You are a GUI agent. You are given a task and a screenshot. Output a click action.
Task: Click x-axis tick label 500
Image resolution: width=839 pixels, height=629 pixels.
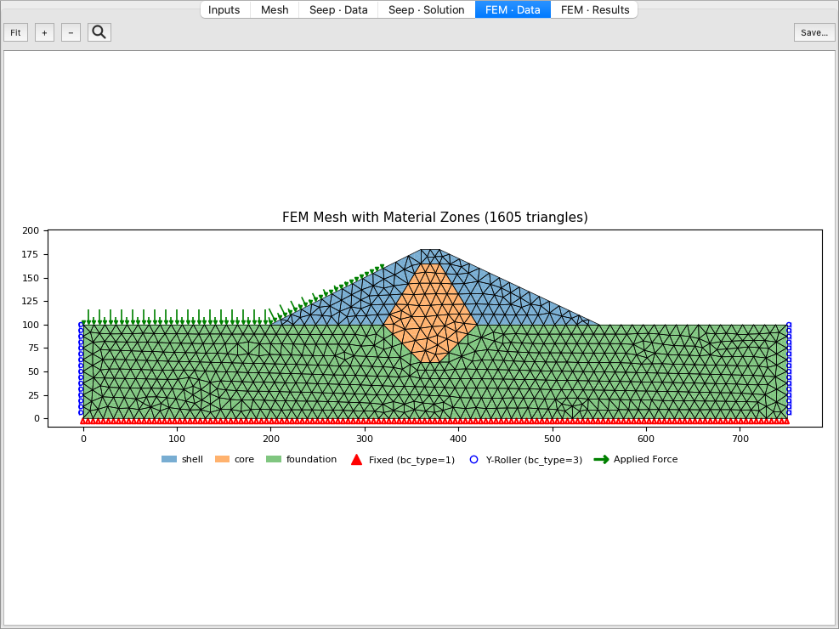click(x=553, y=439)
